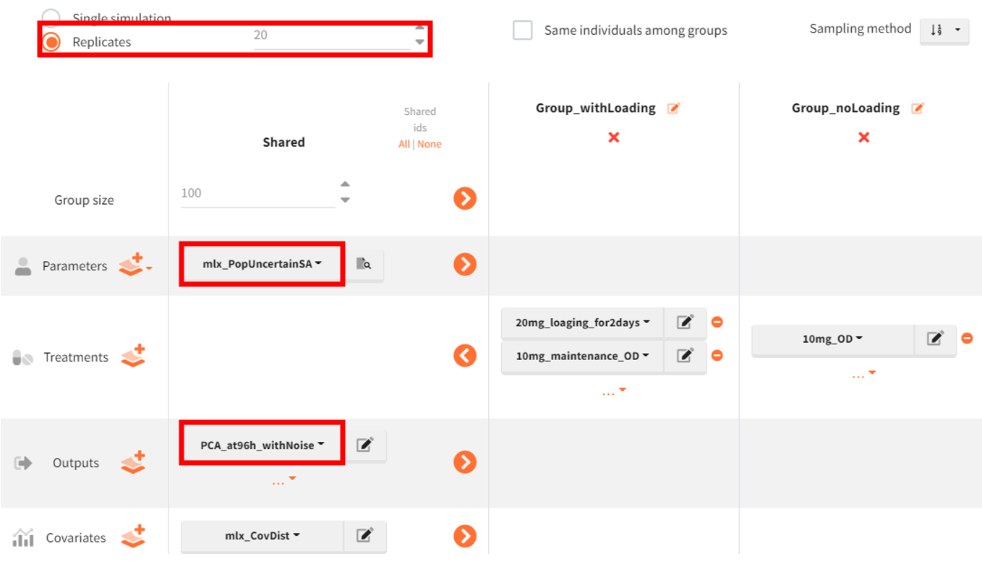The image size is (982, 580).
Task: Open the mlx_PopUncertainSA parameters dropdown
Action: point(262,264)
